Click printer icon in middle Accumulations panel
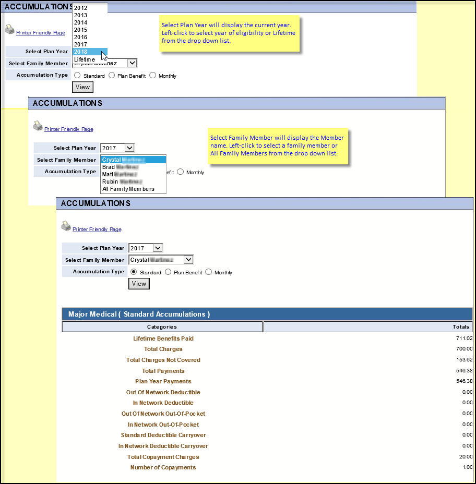Image resolution: width=476 pixels, height=484 pixels. 38,126
